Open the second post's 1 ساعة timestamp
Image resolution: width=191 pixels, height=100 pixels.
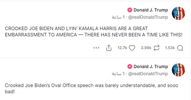118,74
